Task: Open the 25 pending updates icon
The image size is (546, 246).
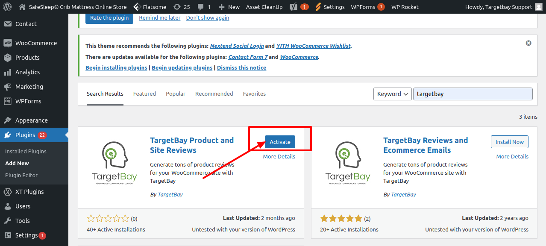Action: pos(182,7)
